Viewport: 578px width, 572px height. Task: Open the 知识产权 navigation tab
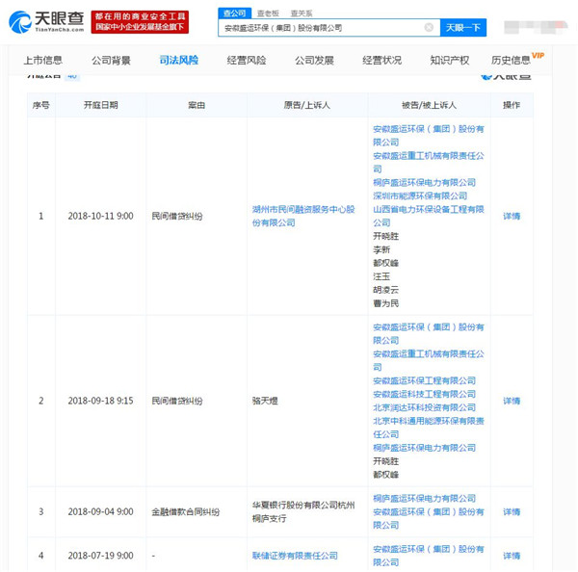click(x=449, y=61)
